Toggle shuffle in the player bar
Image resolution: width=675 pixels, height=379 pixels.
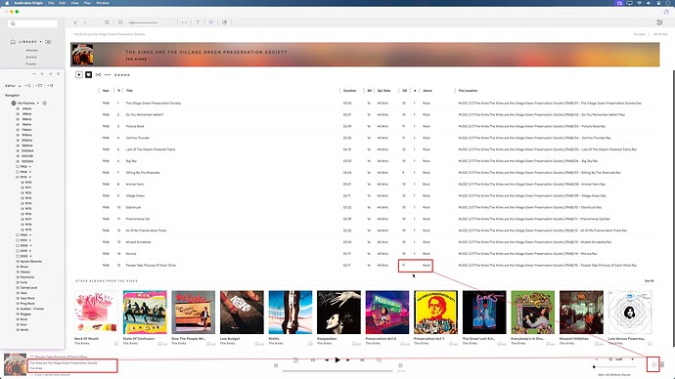362,360
